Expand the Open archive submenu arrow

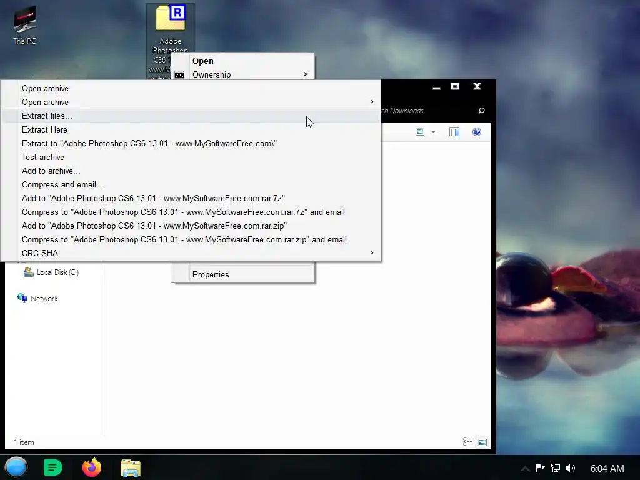[371, 102]
